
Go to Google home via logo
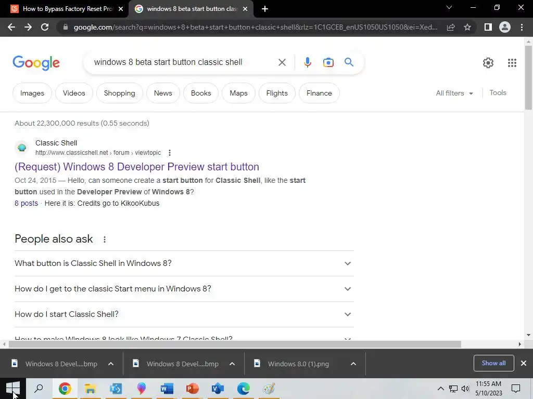(36, 63)
